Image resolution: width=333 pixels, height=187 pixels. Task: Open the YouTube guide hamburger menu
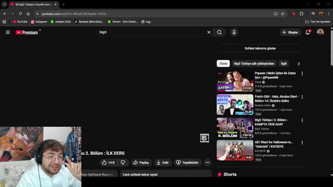(8, 32)
